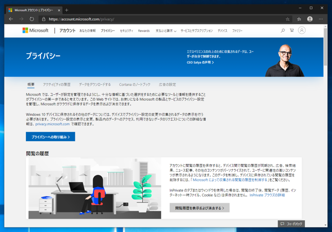Click the desk illustration image
The height and width of the screenshot is (232, 332).
[x=95, y=188]
